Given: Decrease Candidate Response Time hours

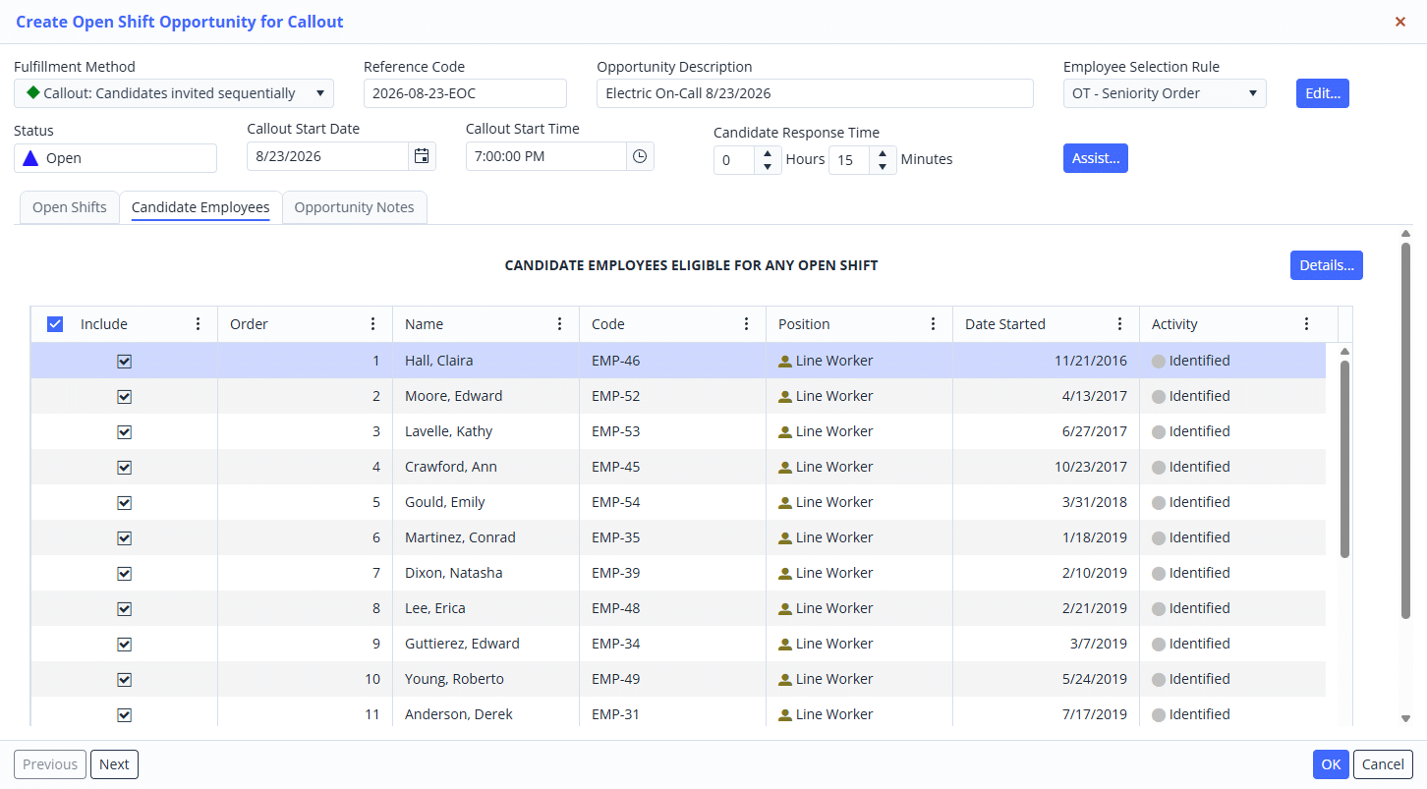Looking at the screenshot, I should tap(768, 166).
